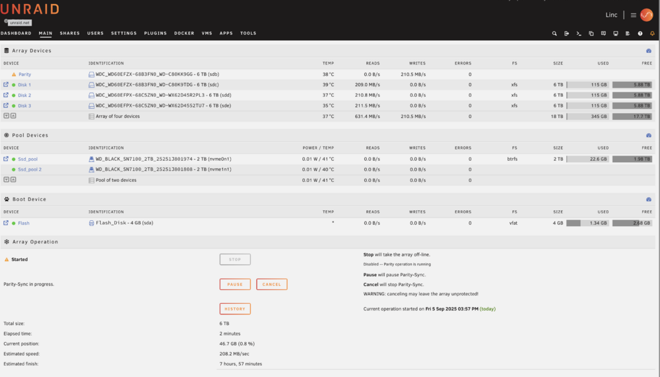Viewport: 660px width, 377px height.
Task: Click the Disk 1 green status indicator
Action: pyautogui.click(x=13, y=85)
